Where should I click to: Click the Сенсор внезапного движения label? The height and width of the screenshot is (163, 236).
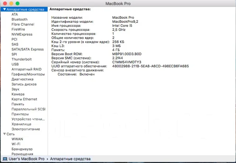tap(77, 70)
